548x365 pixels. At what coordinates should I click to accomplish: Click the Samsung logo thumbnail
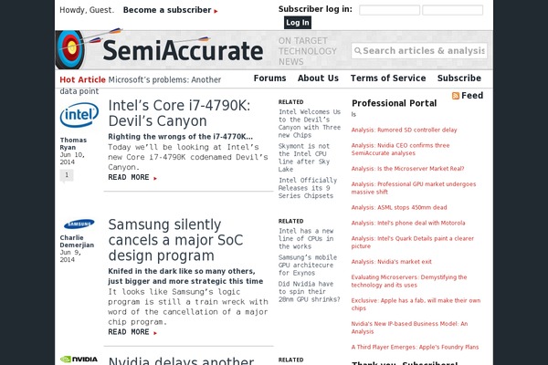point(79,224)
